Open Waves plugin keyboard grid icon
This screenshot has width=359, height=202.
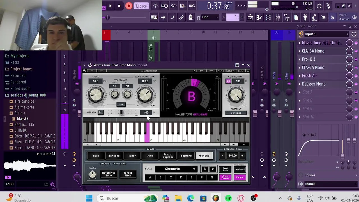(237, 65)
